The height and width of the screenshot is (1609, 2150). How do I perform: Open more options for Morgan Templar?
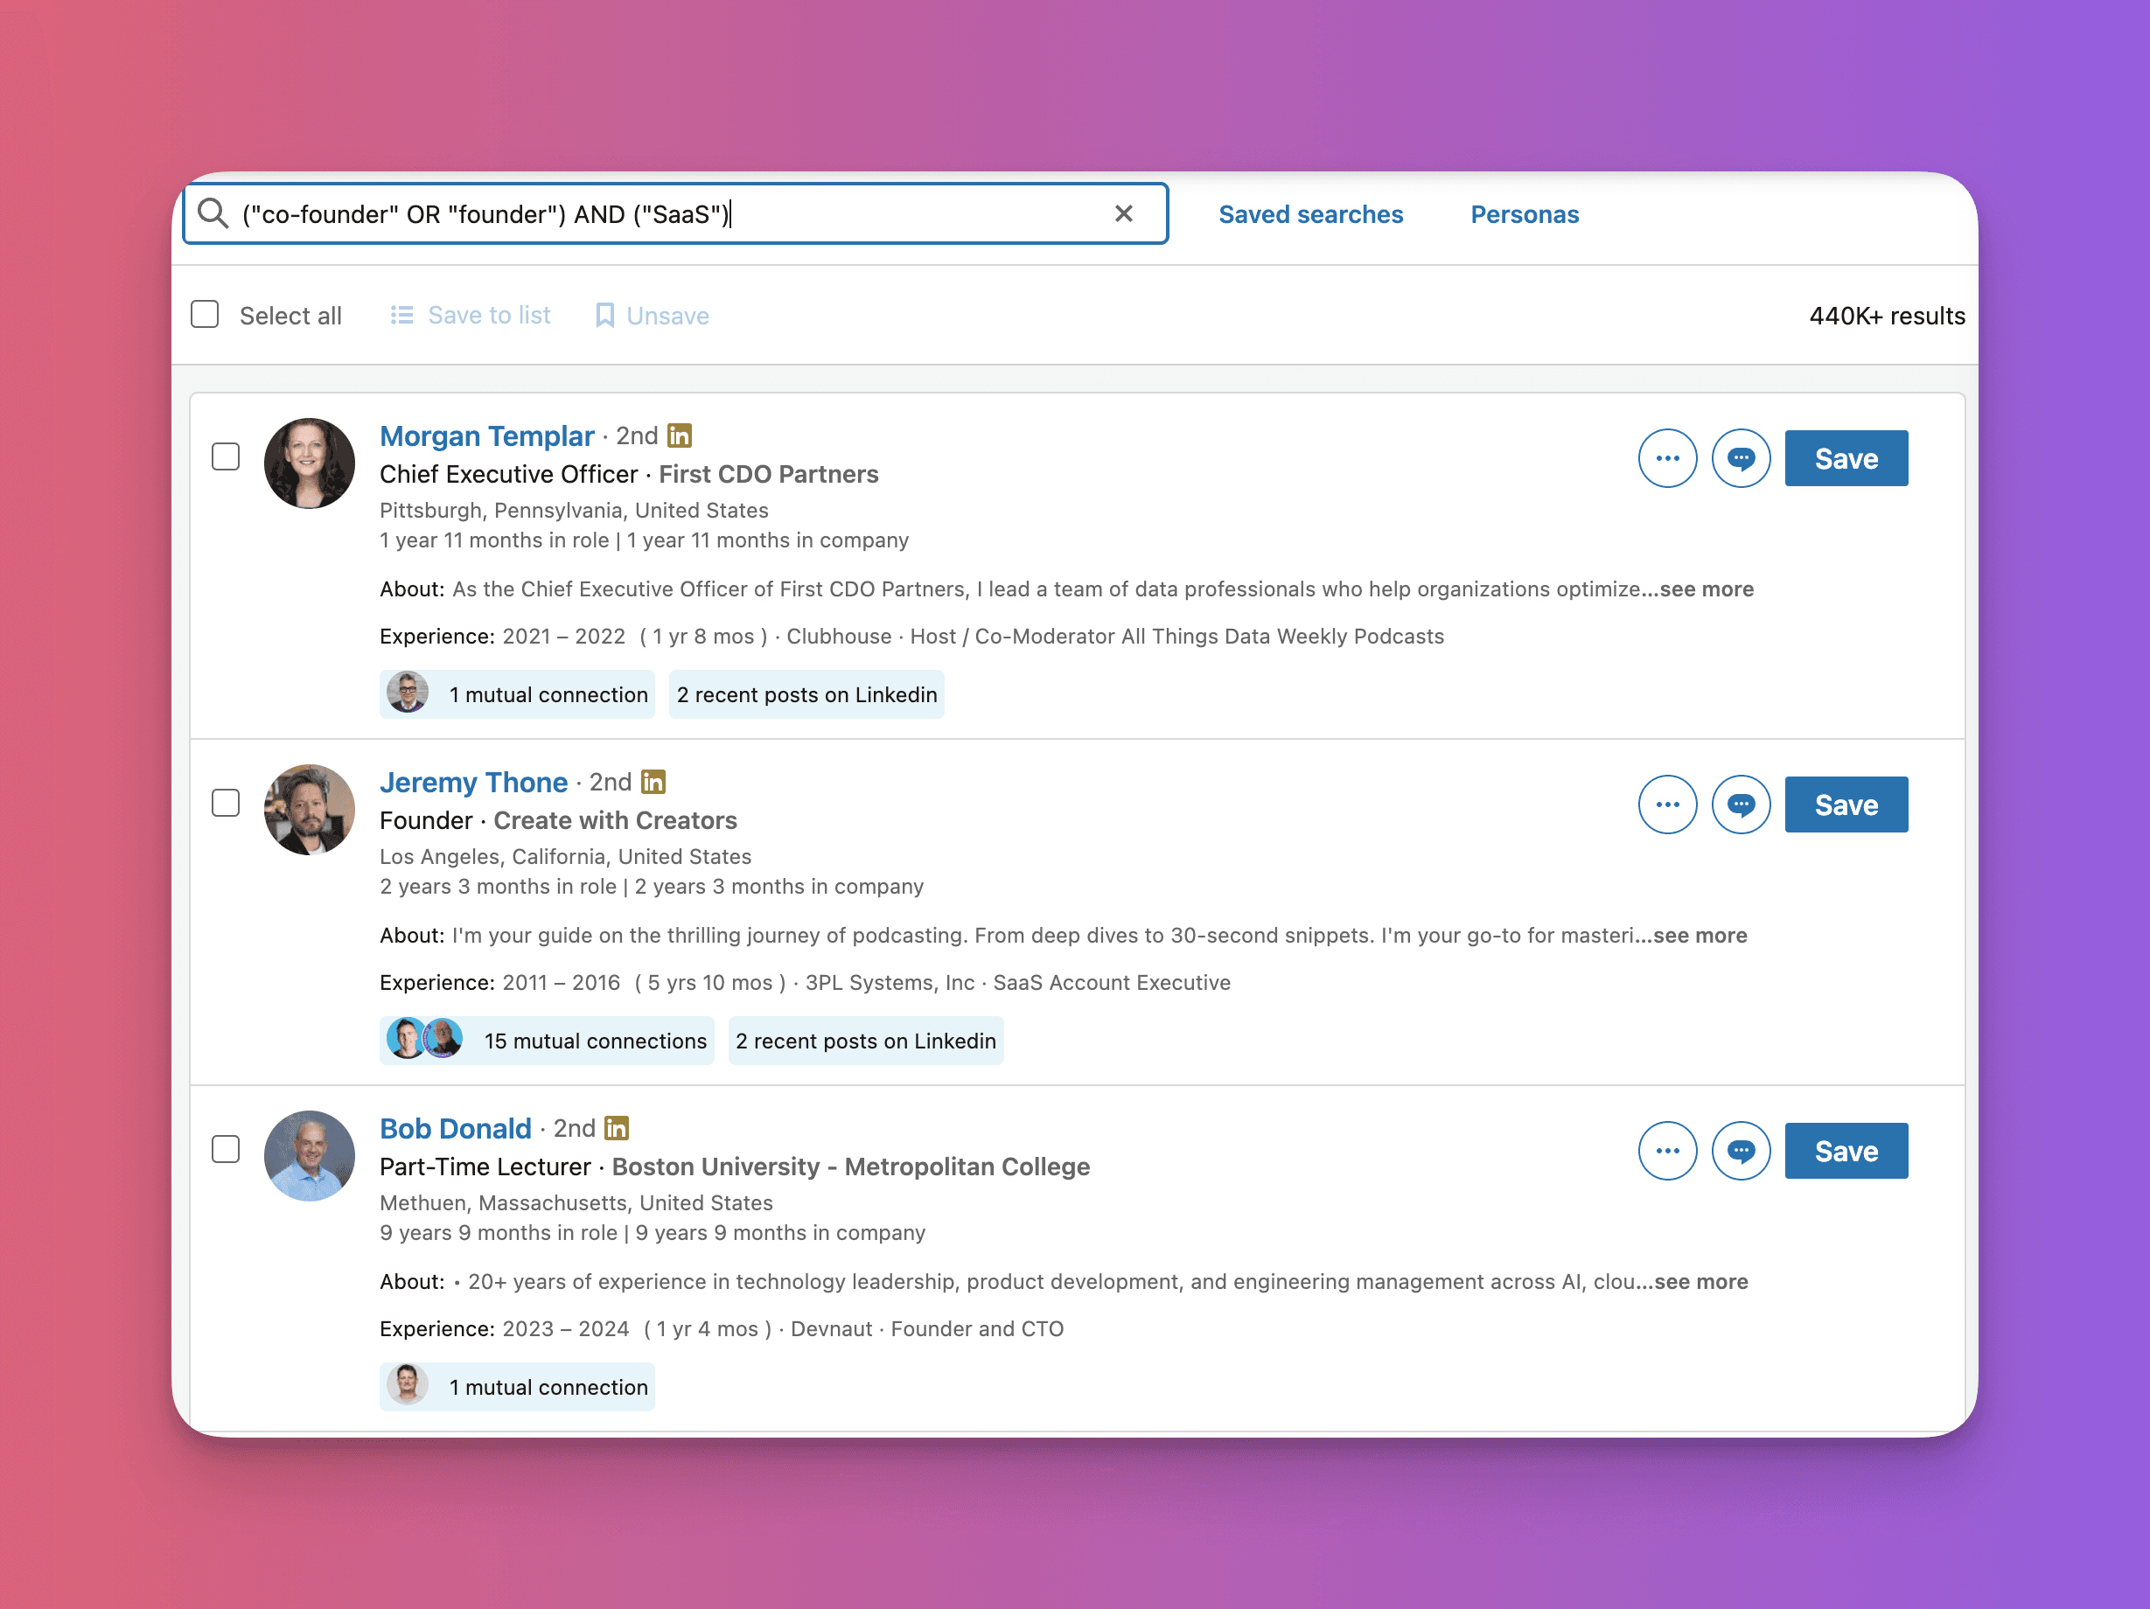(x=1667, y=458)
